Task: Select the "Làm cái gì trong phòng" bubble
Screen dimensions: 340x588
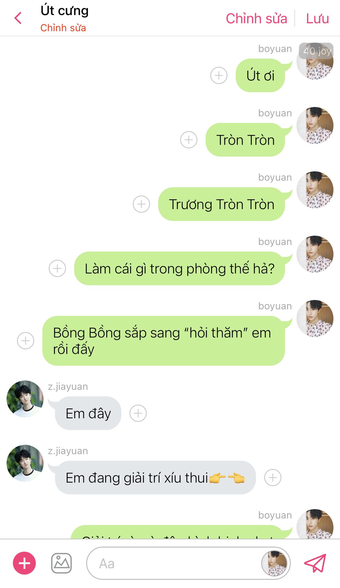Action: pos(179,268)
